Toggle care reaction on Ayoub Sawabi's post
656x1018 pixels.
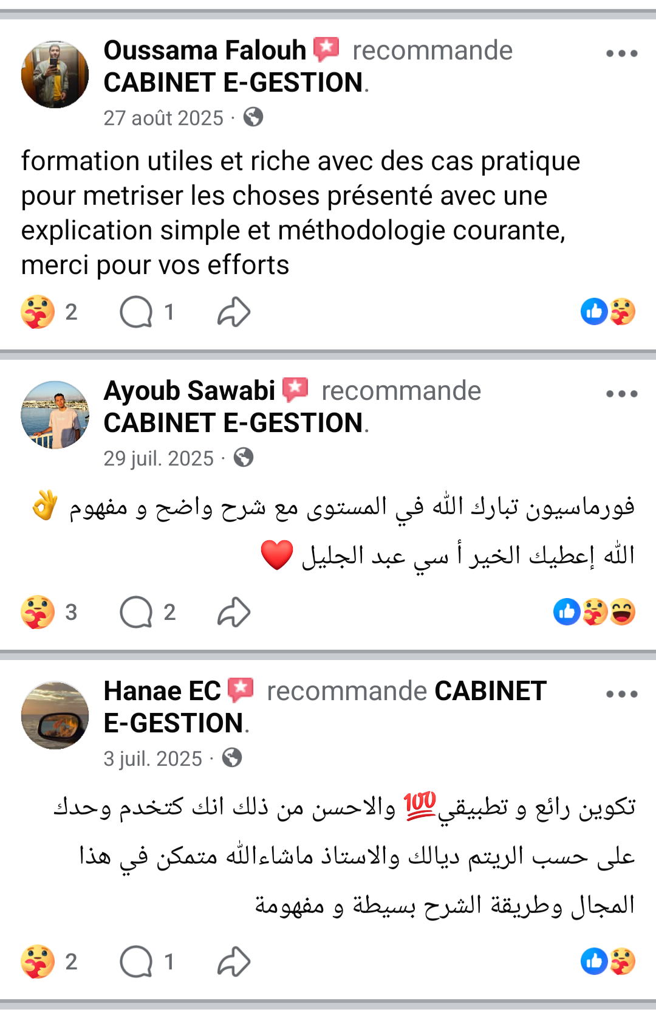click(38, 612)
